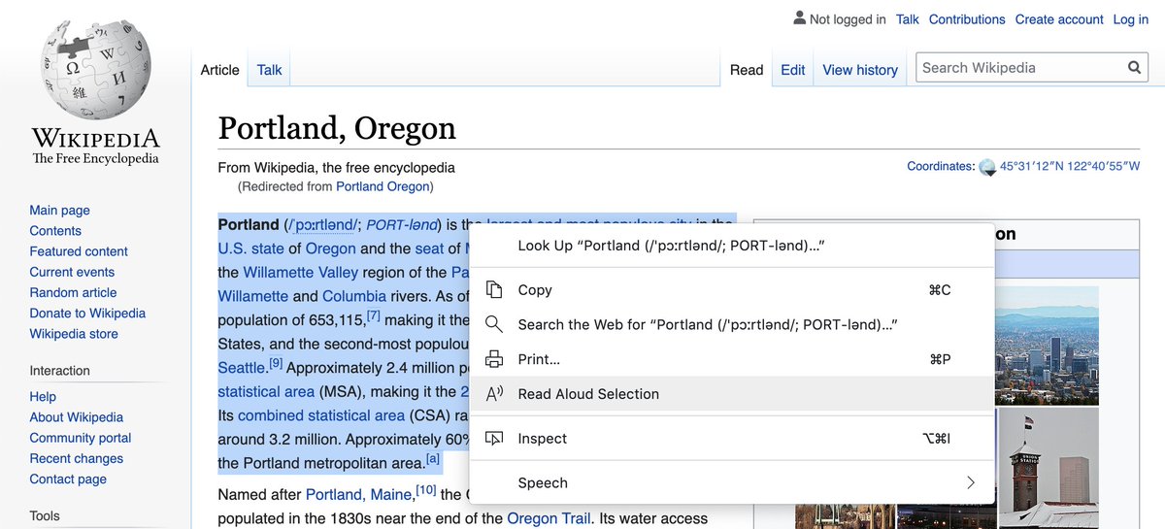Open the Contributions link
The image size is (1165, 529).
click(x=967, y=19)
